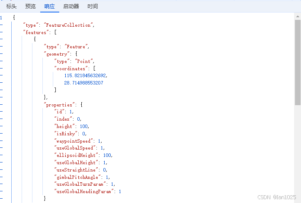Click longitude value 115.821845632692

point(85,75)
